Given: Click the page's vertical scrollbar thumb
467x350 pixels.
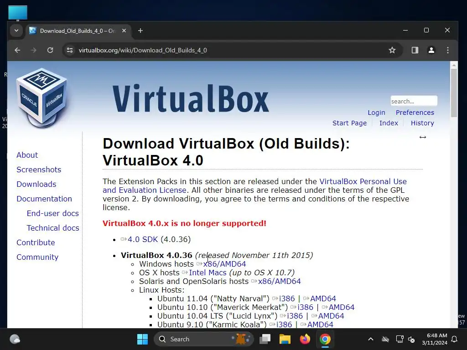Looking at the screenshot, I should [x=454, y=93].
